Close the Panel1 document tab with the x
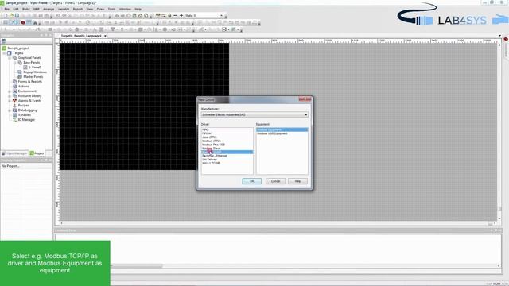Image resolution: width=509 pixels, height=286 pixels. 105,36
